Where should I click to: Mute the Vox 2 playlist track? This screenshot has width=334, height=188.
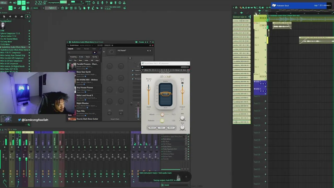(x=265, y=79)
